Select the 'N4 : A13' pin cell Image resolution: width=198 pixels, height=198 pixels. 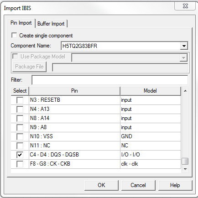(74, 109)
